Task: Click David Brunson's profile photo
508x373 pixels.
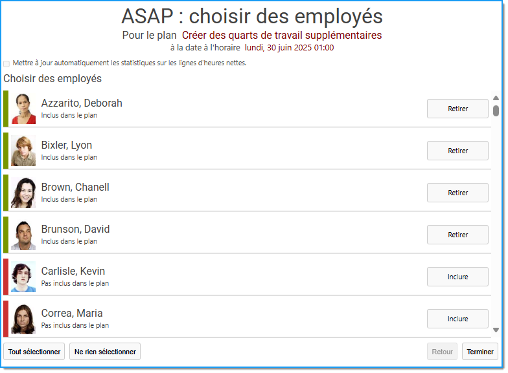Action: pyautogui.click(x=23, y=235)
